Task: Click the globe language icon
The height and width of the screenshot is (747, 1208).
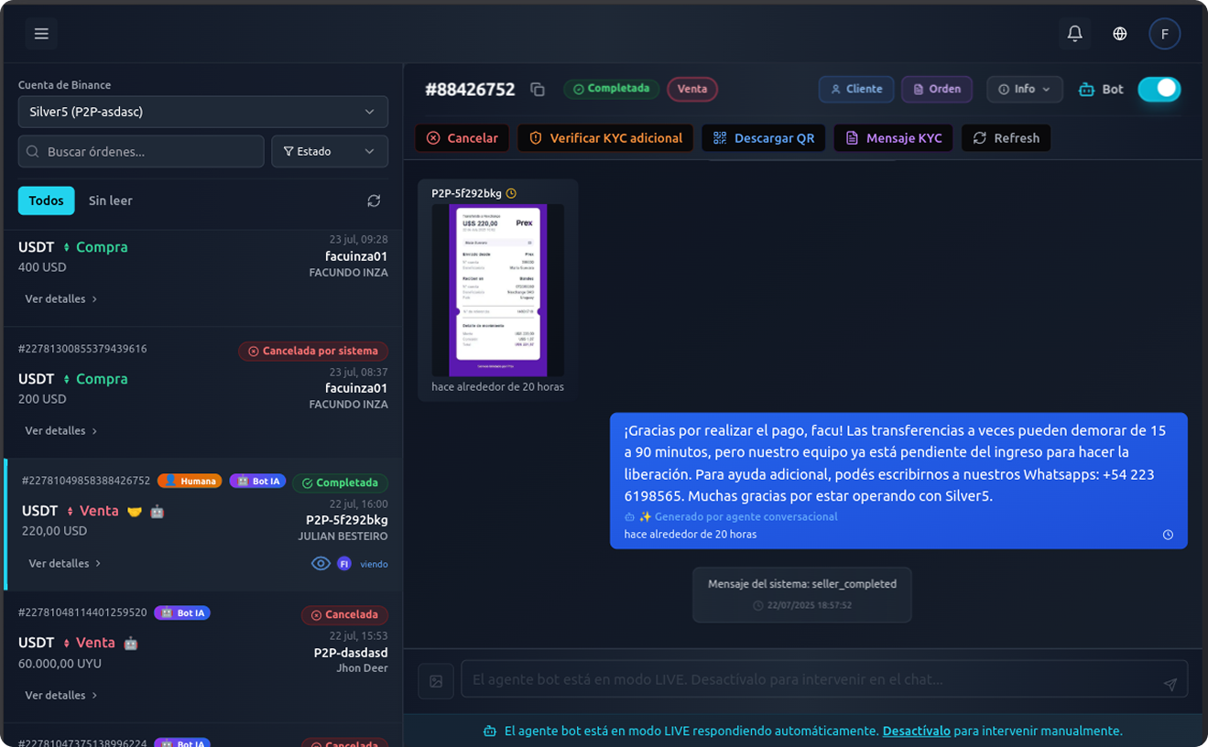Action: click(x=1119, y=34)
